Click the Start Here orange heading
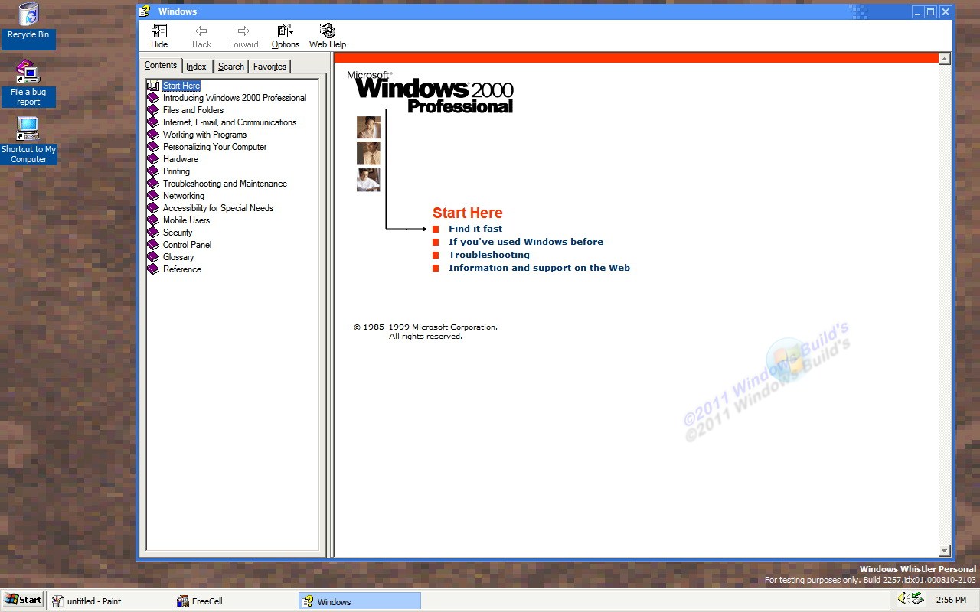Viewport: 980px width, 612px height. coord(468,213)
